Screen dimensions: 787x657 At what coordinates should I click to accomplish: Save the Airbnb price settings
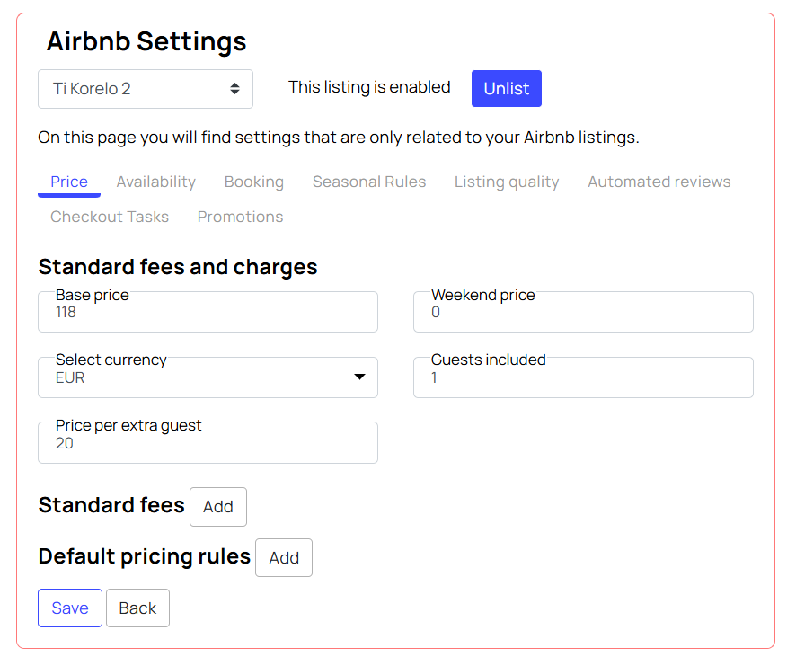click(70, 608)
